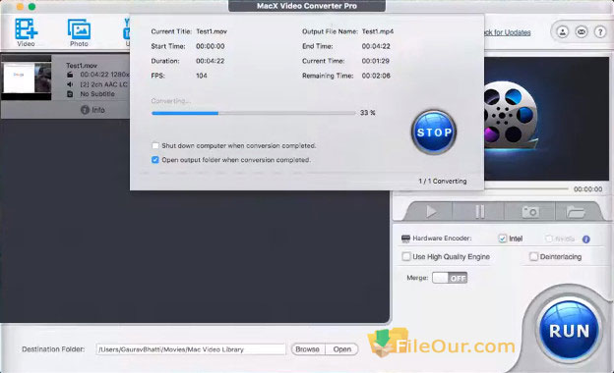Toggle the Intel hardware encoder checkbox
This screenshot has width=614, height=373.
(x=503, y=239)
